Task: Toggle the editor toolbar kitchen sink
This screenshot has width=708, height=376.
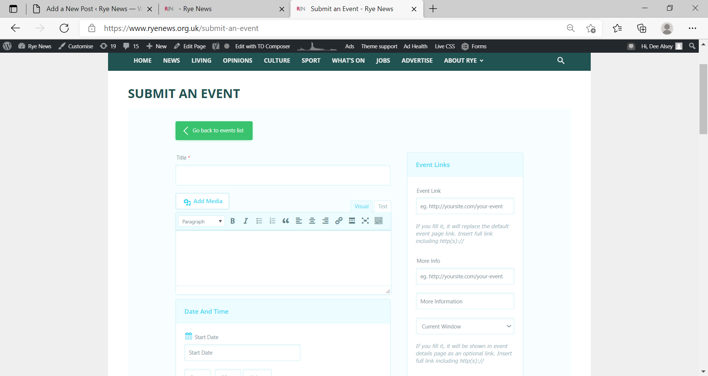Action: [378, 221]
